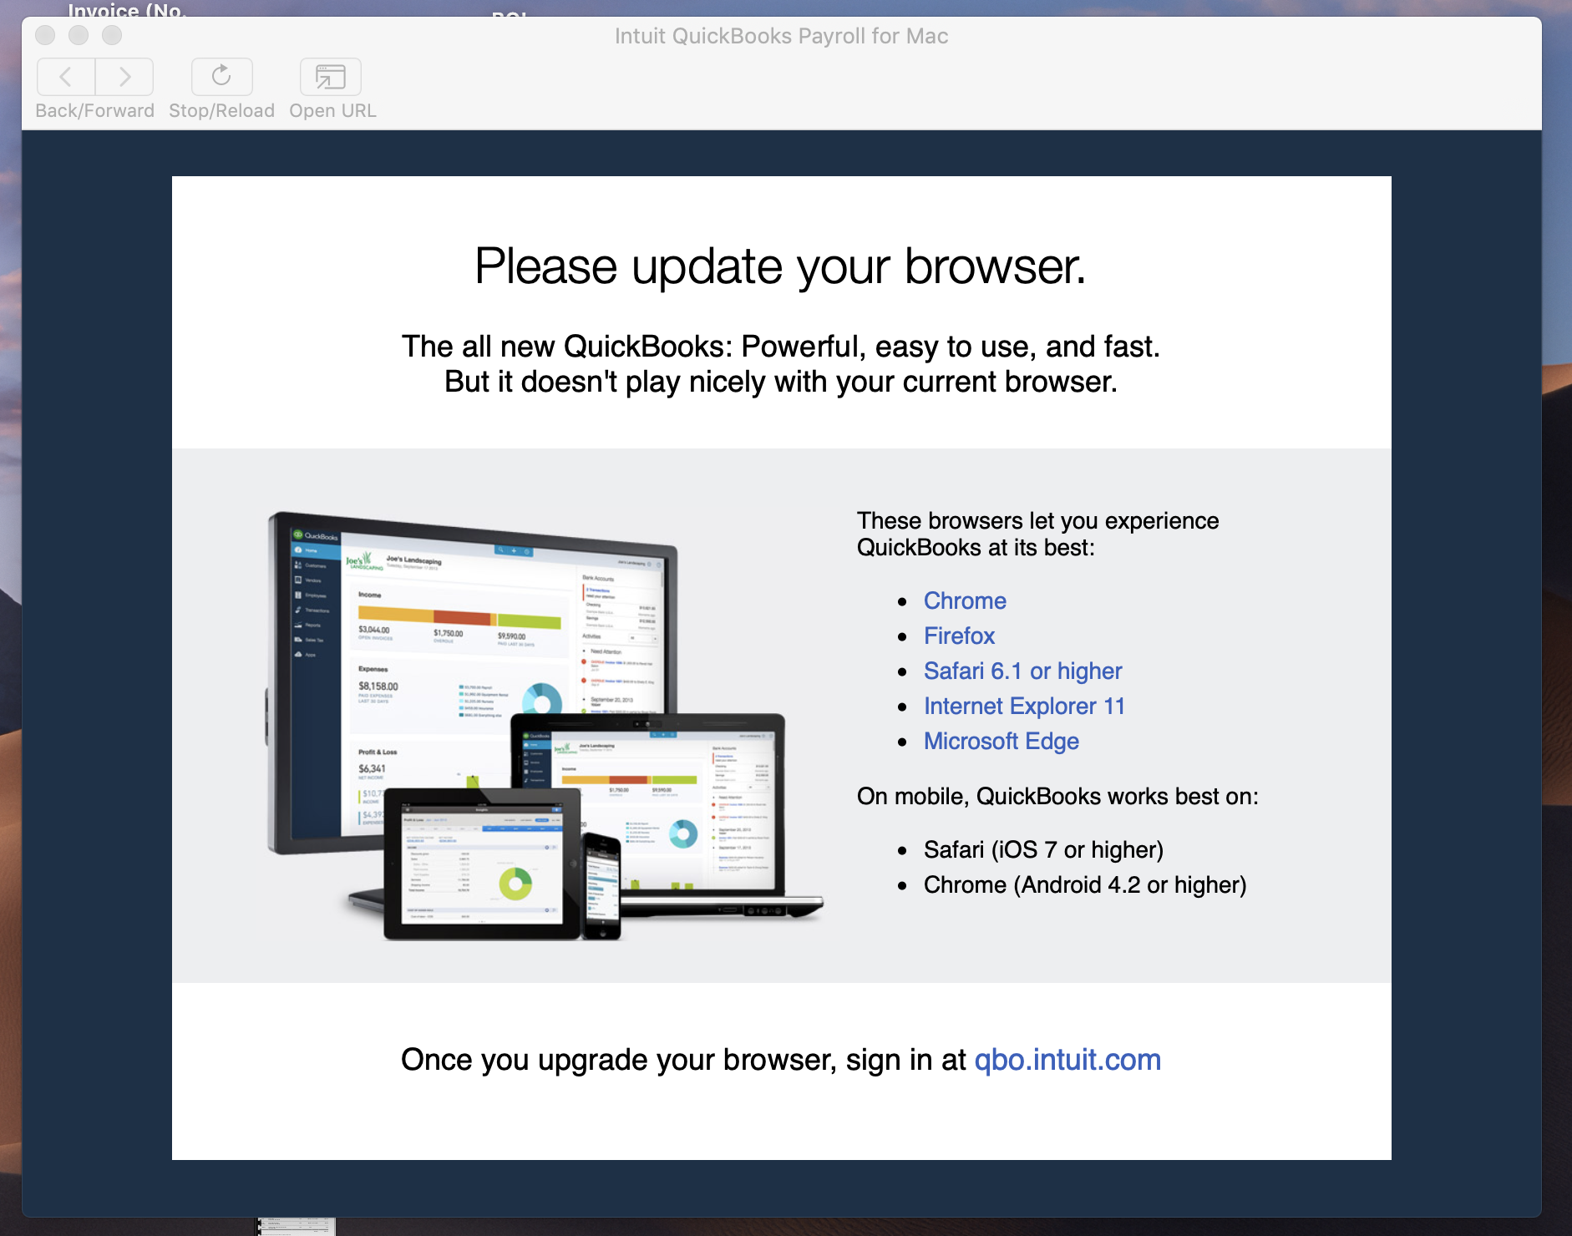1572x1236 pixels.
Task: Follow the Safari 6.1 or higher link
Action: (x=1022, y=671)
